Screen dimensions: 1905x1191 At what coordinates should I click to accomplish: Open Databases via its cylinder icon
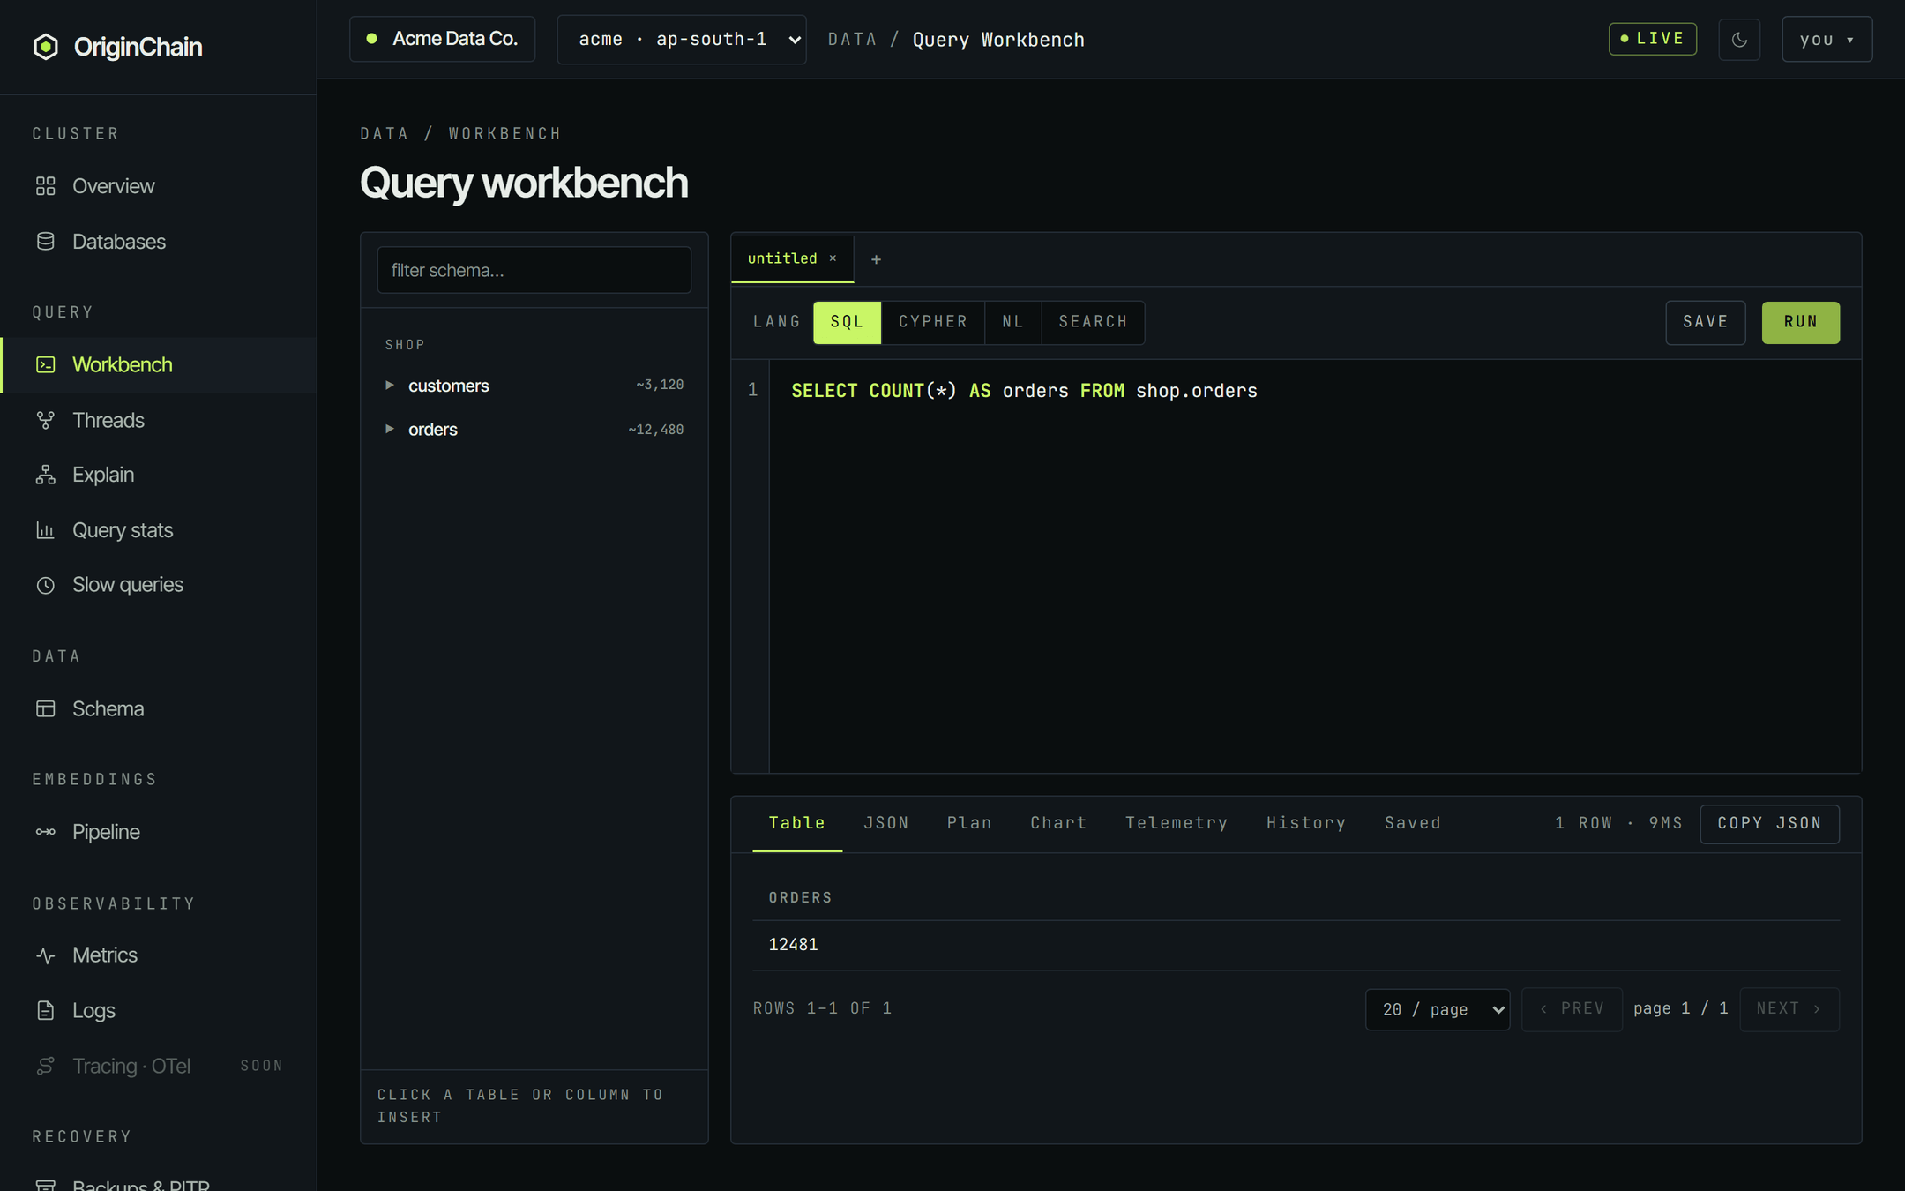tap(46, 242)
